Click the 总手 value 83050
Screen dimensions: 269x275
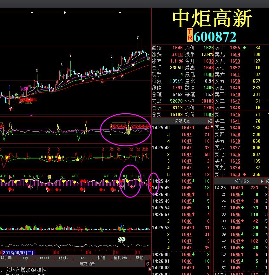click(176, 68)
